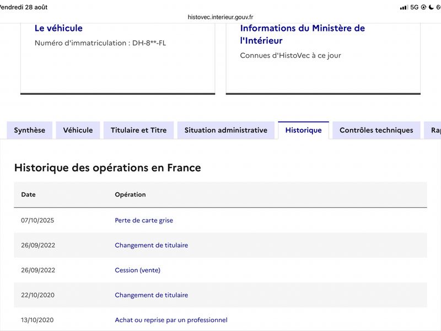Open the Synthèse tab
The height and width of the screenshot is (331, 441).
coord(30,130)
